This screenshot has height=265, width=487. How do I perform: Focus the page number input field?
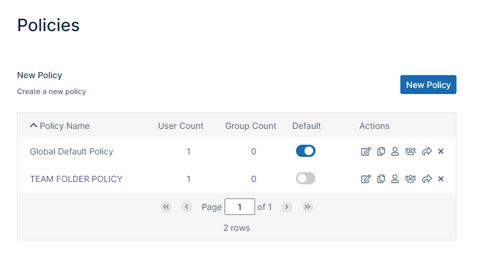click(x=239, y=207)
